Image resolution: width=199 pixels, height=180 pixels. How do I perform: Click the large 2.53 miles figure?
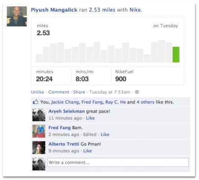(43, 33)
